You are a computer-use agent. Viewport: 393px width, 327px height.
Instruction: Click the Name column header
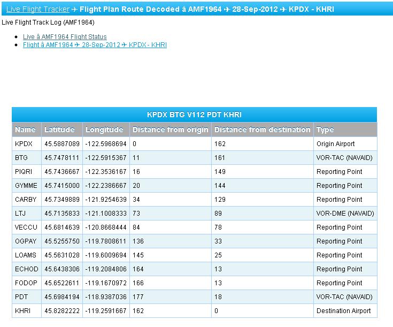pyautogui.click(x=26, y=130)
